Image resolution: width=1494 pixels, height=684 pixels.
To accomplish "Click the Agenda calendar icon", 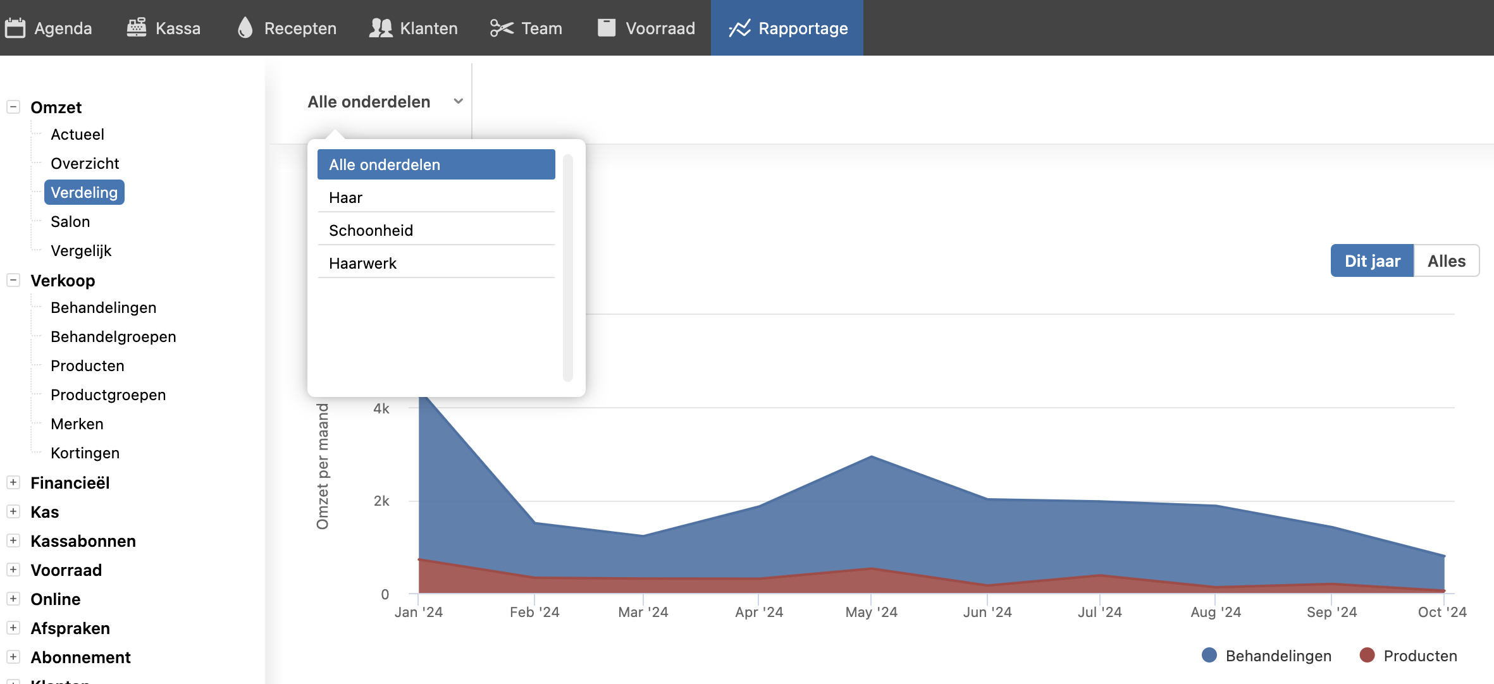I will tap(15, 28).
